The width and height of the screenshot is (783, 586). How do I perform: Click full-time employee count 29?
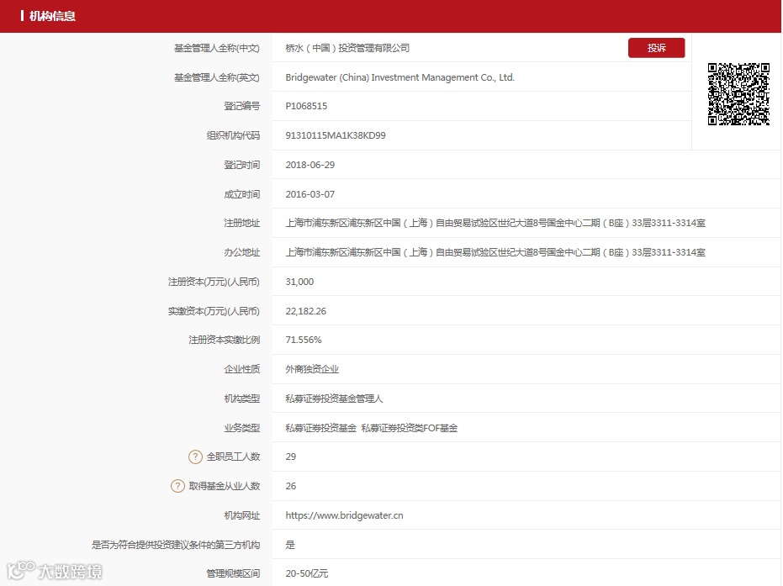click(291, 457)
